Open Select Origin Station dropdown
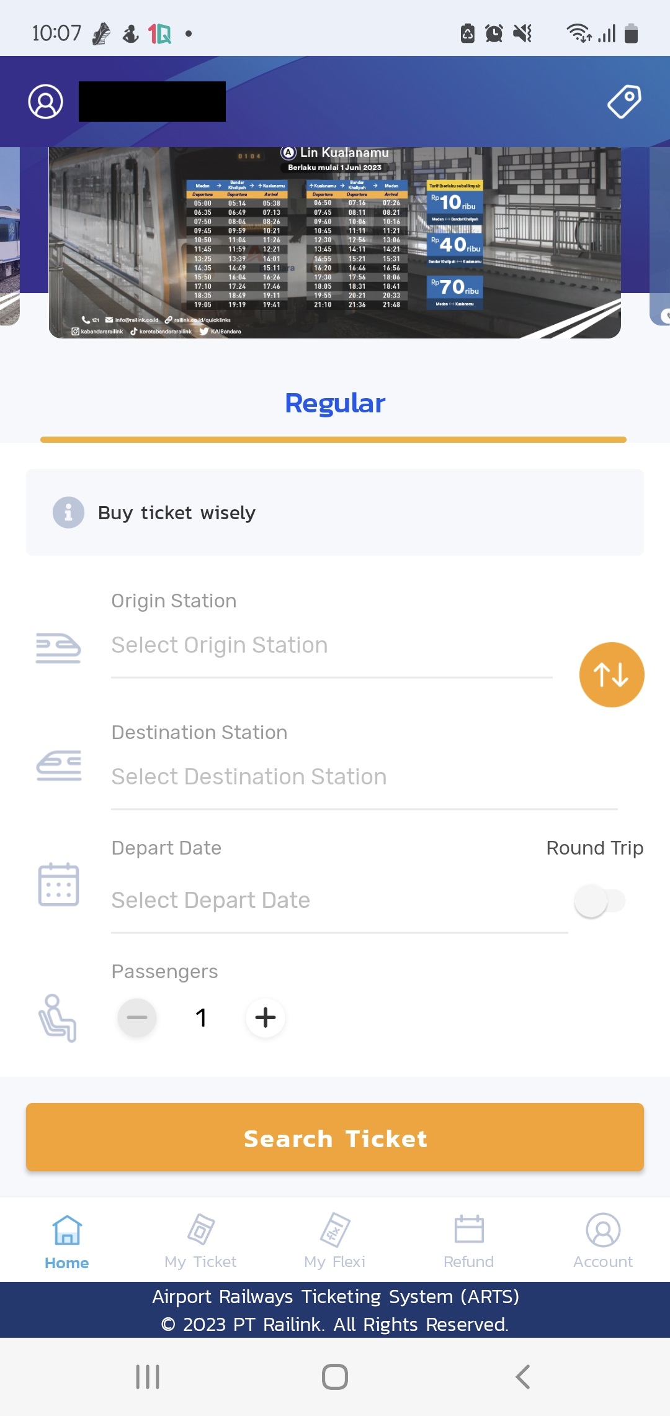Screen dimensions: 670x1416 (x=332, y=646)
